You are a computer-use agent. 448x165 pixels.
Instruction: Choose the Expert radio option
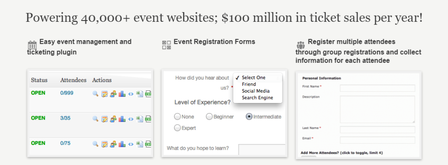pyautogui.click(x=178, y=128)
